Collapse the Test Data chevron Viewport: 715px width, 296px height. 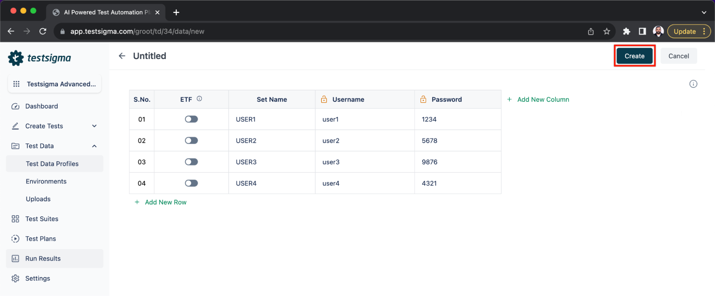click(94, 146)
